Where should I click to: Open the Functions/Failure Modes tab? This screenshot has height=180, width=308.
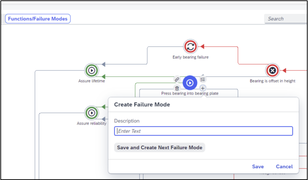point(38,19)
